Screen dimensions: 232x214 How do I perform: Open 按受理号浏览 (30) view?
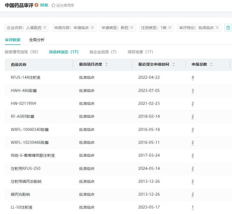[x=21, y=52]
